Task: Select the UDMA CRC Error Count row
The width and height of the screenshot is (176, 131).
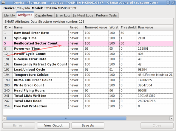Action: coord(88,80)
